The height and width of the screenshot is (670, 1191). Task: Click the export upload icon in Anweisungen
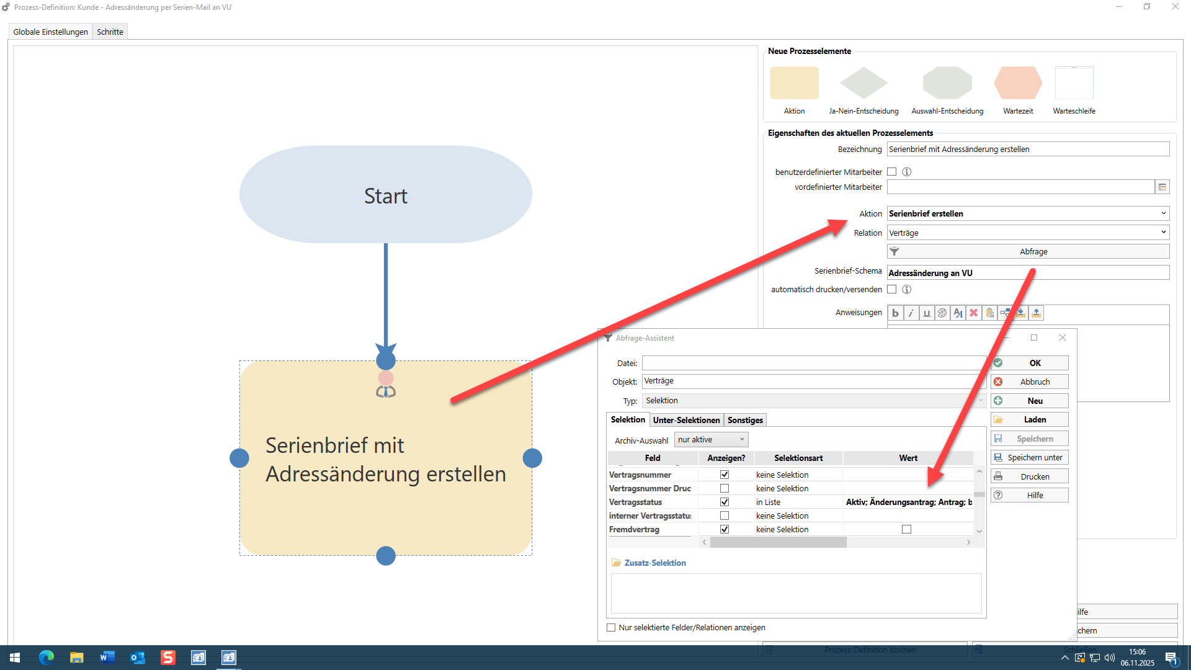click(1036, 313)
